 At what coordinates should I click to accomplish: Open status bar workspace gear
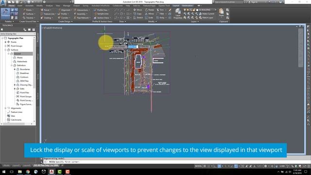[x=265, y=166]
